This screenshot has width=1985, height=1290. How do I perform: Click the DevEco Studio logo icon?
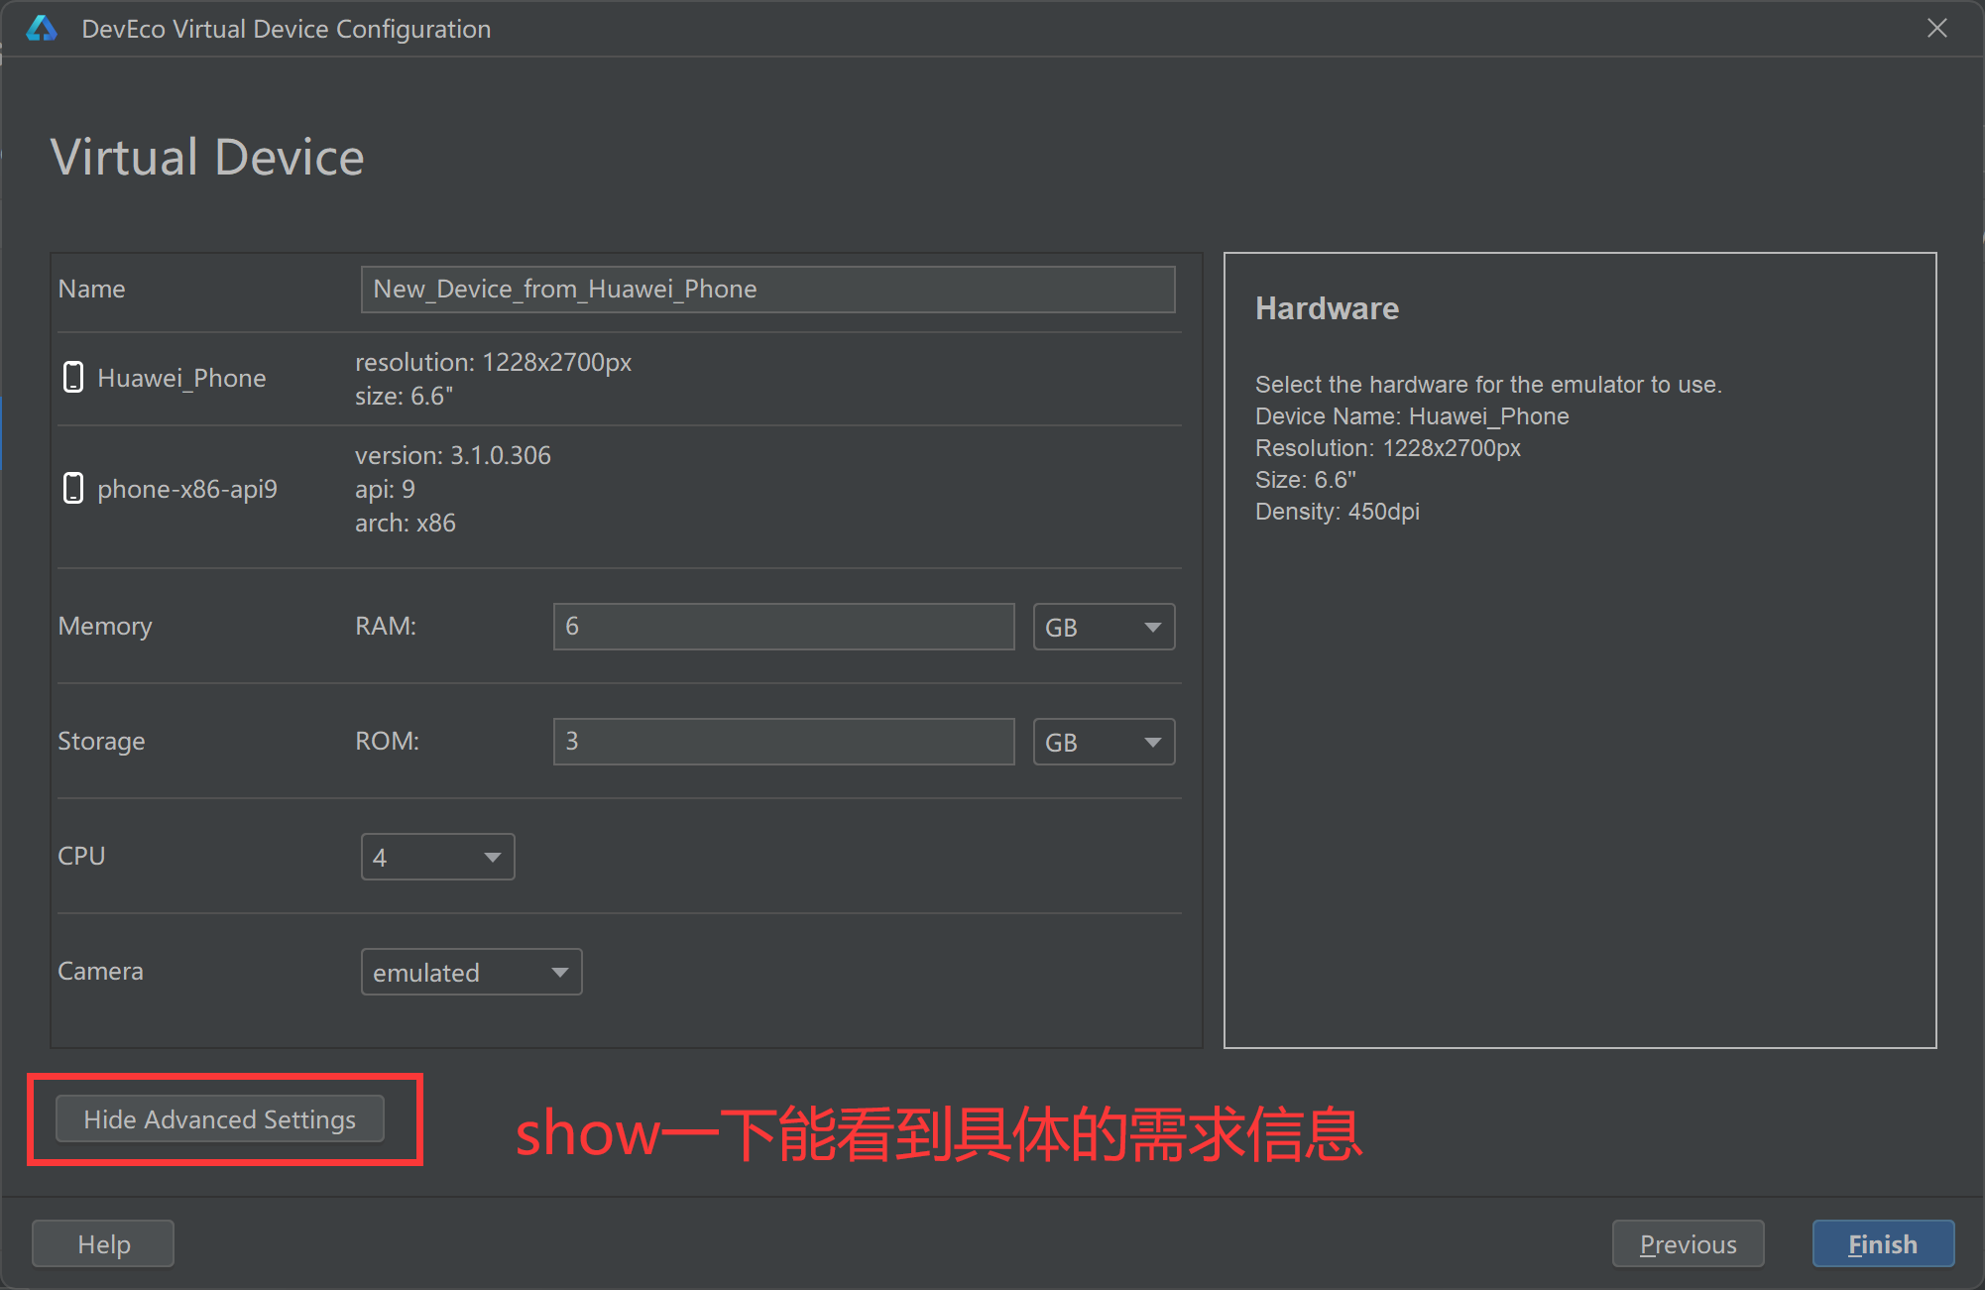pyautogui.click(x=42, y=29)
